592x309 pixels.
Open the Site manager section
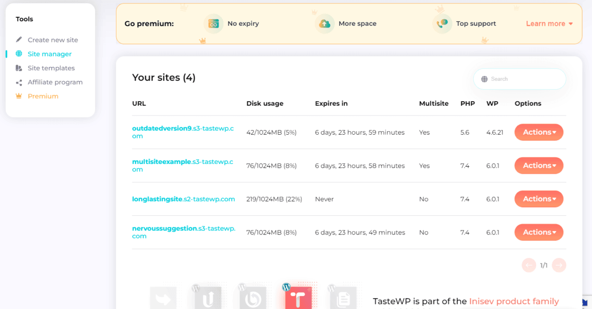[49, 54]
